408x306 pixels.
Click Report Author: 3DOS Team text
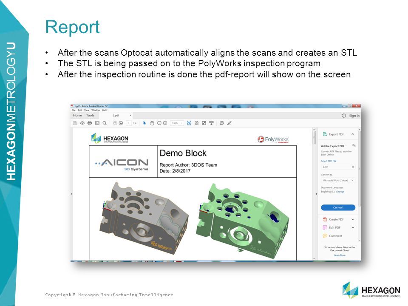pos(188,165)
